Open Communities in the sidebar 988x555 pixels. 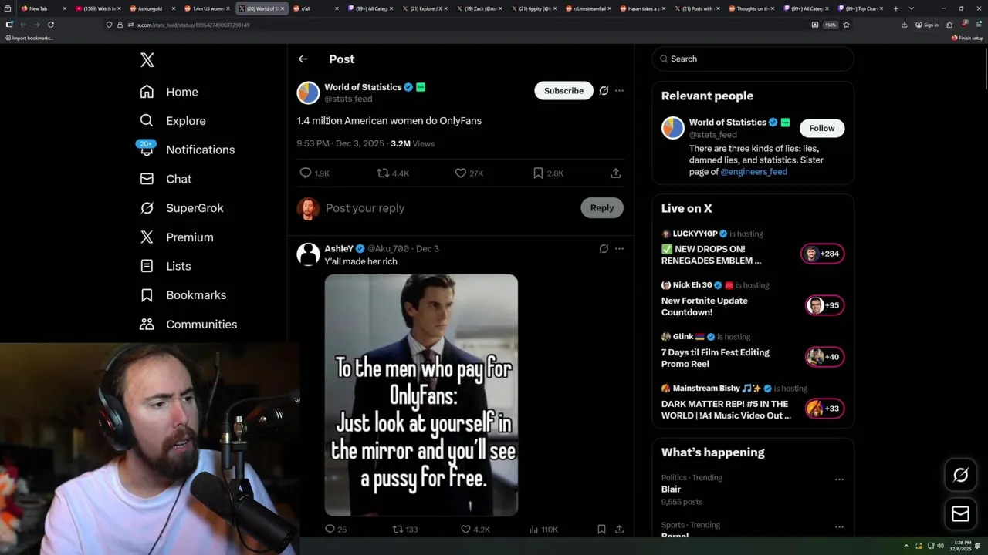point(188,325)
